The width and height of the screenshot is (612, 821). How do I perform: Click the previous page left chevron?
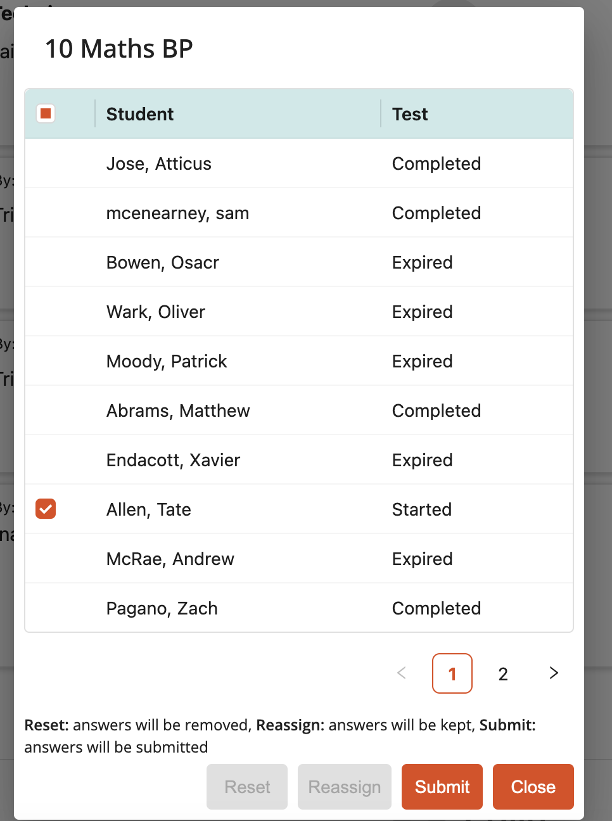[402, 673]
